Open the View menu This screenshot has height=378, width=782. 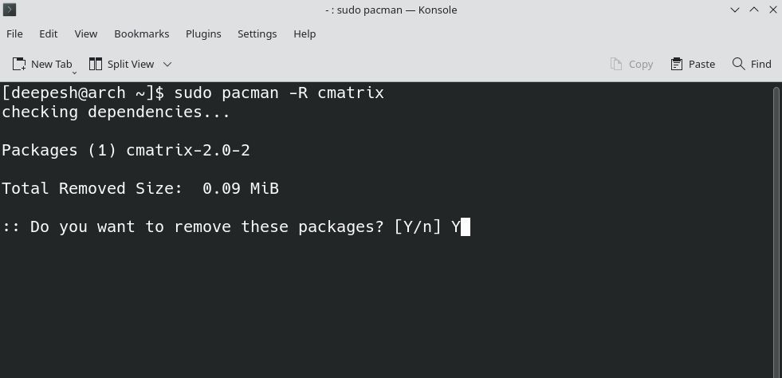86,33
